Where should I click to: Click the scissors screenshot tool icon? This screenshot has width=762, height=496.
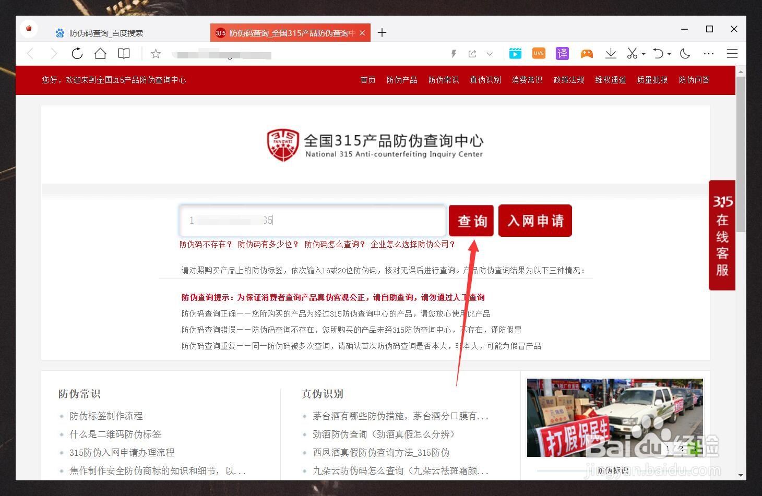[x=632, y=53]
